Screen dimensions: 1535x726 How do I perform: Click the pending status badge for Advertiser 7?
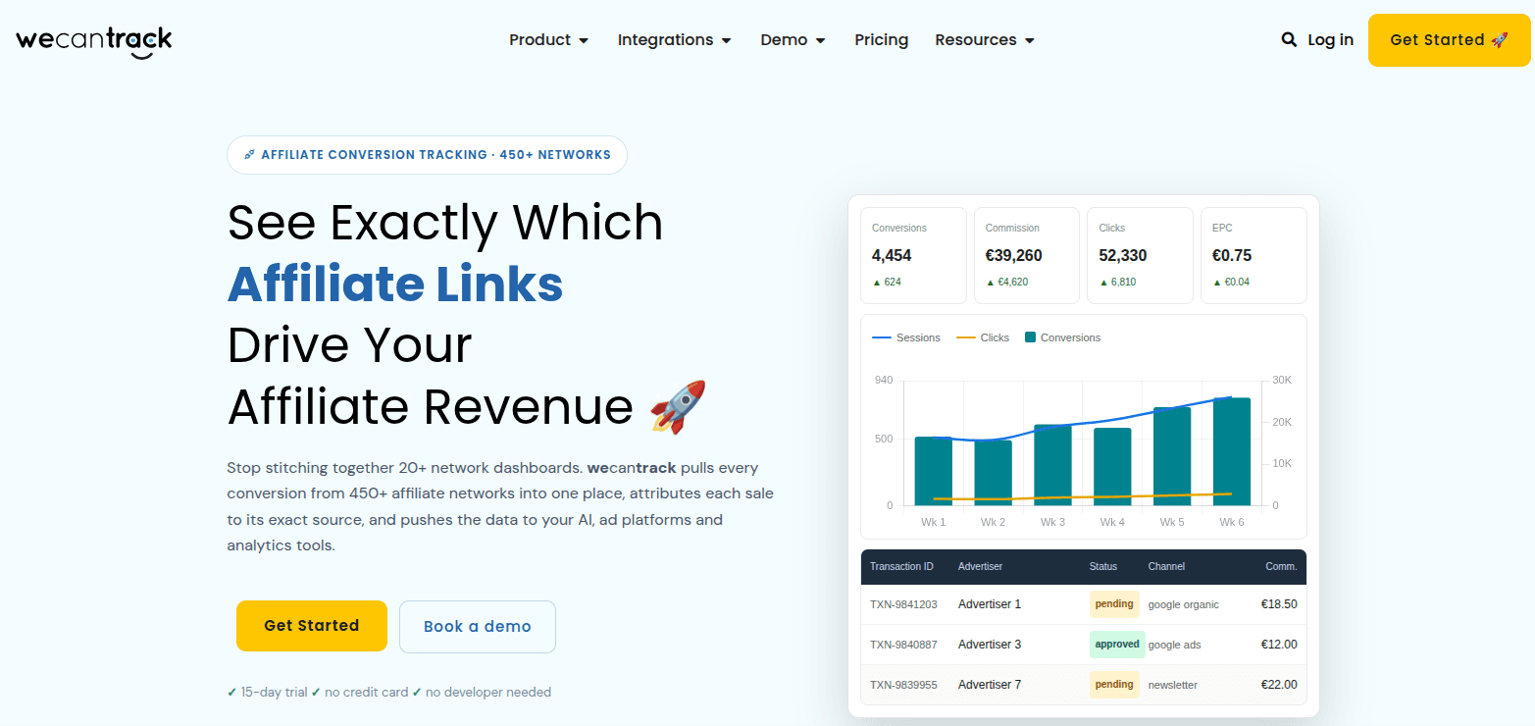(1114, 685)
